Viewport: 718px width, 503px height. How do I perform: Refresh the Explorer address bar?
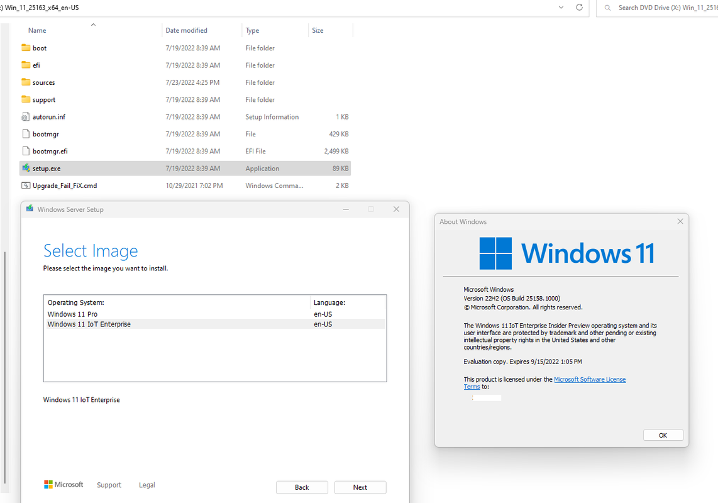click(x=579, y=8)
